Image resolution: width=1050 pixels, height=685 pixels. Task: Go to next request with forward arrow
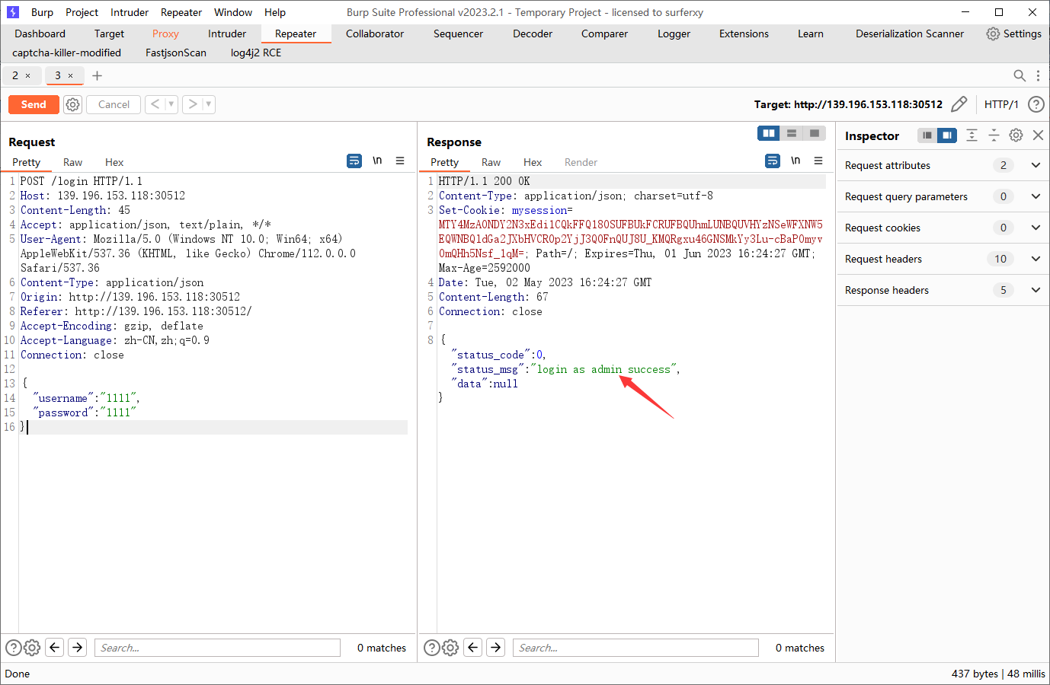tap(192, 104)
